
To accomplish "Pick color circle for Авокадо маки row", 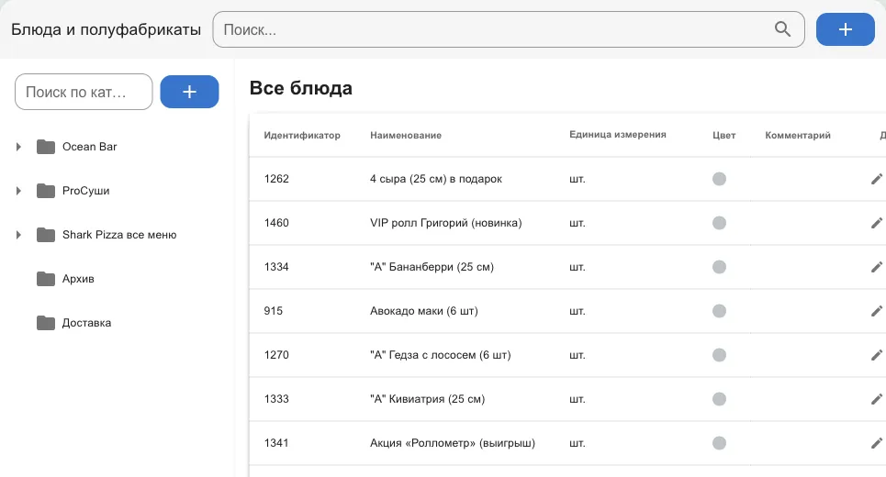I will (x=719, y=311).
